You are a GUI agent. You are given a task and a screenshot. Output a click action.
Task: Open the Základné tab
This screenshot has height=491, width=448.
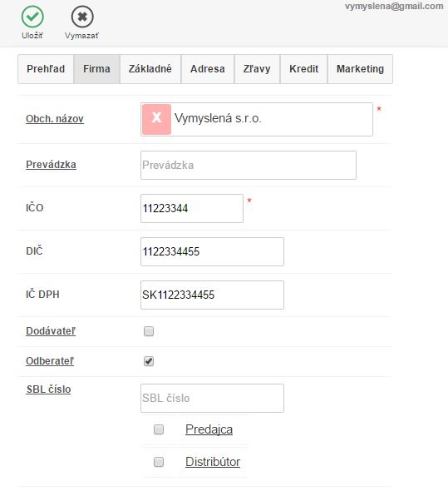[150, 69]
